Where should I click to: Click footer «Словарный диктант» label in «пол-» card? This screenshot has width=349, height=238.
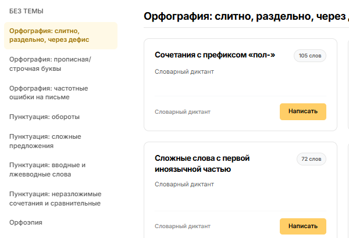pyautogui.click(x=183, y=112)
